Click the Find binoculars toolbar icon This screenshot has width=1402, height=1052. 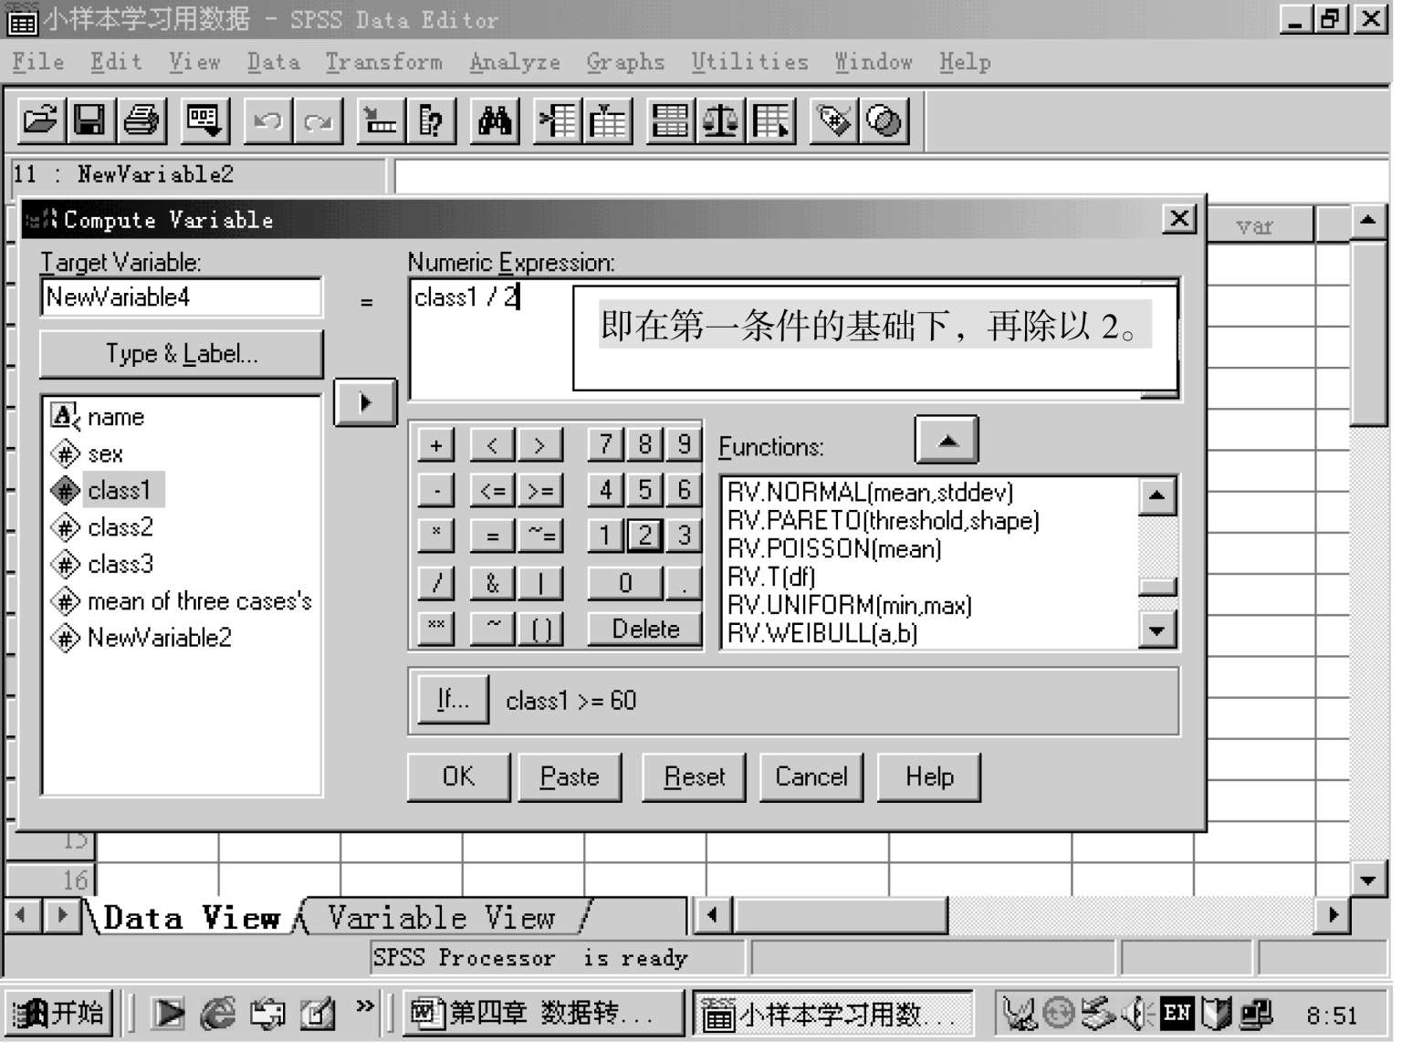click(x=494, y=120)
